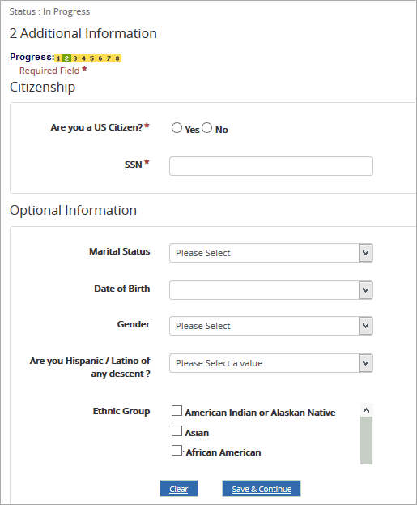Viewport: 417px width, 505px height.
Task: Open the Gender dropdown
Action: pyautogui.click(x=271, y=326)
